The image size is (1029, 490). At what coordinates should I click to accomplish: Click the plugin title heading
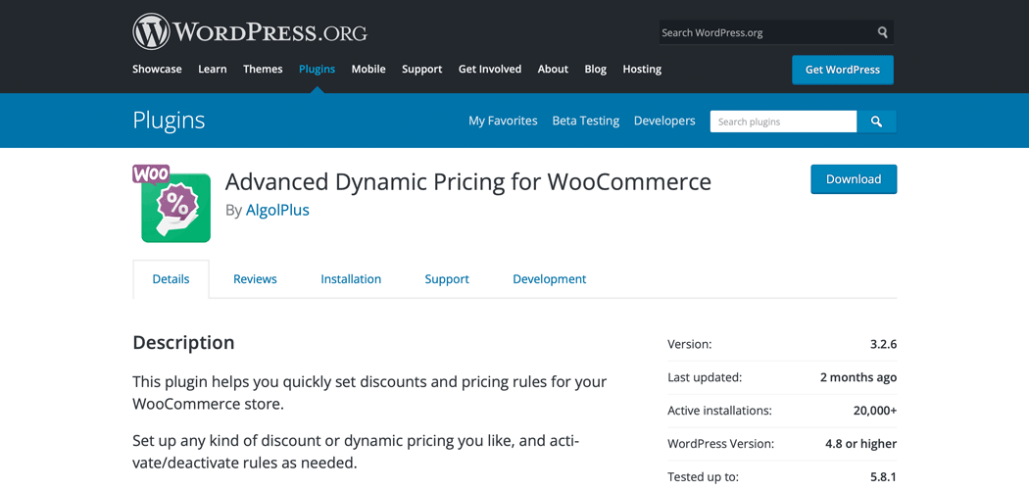tap(467, 181)
